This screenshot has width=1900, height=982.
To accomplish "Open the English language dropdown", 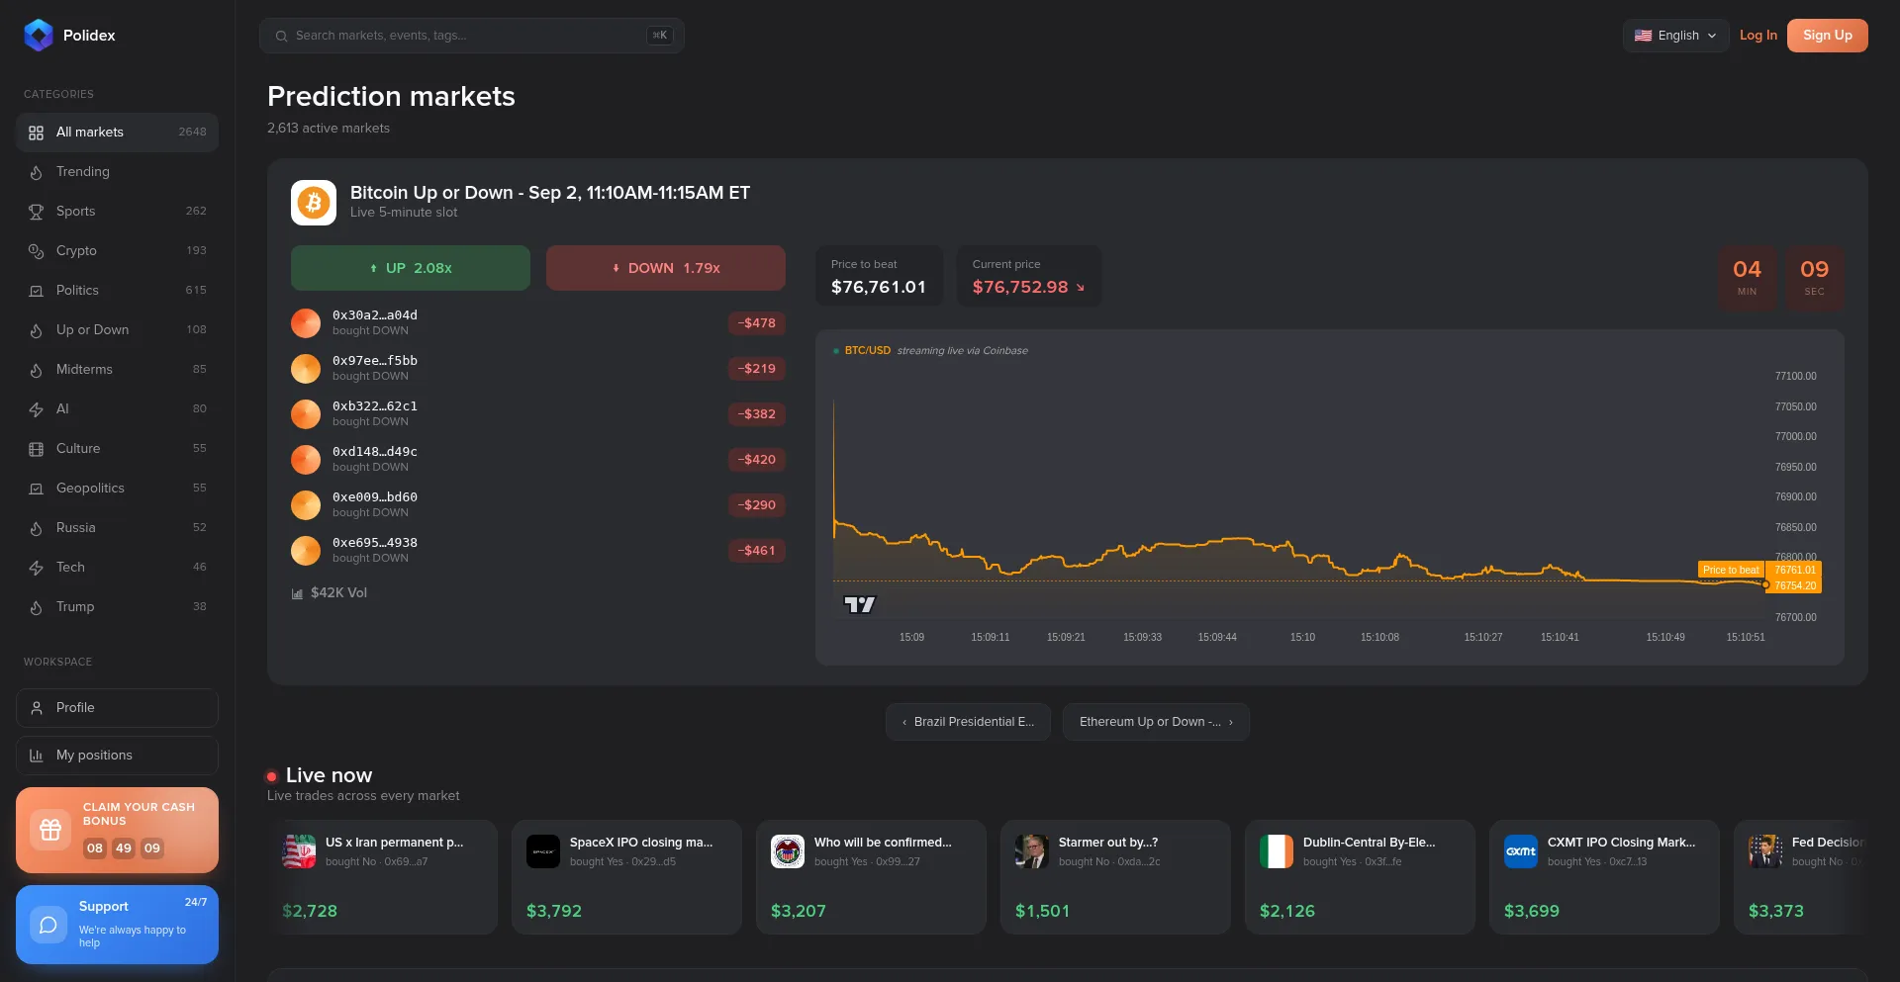I will (1675, 36).
